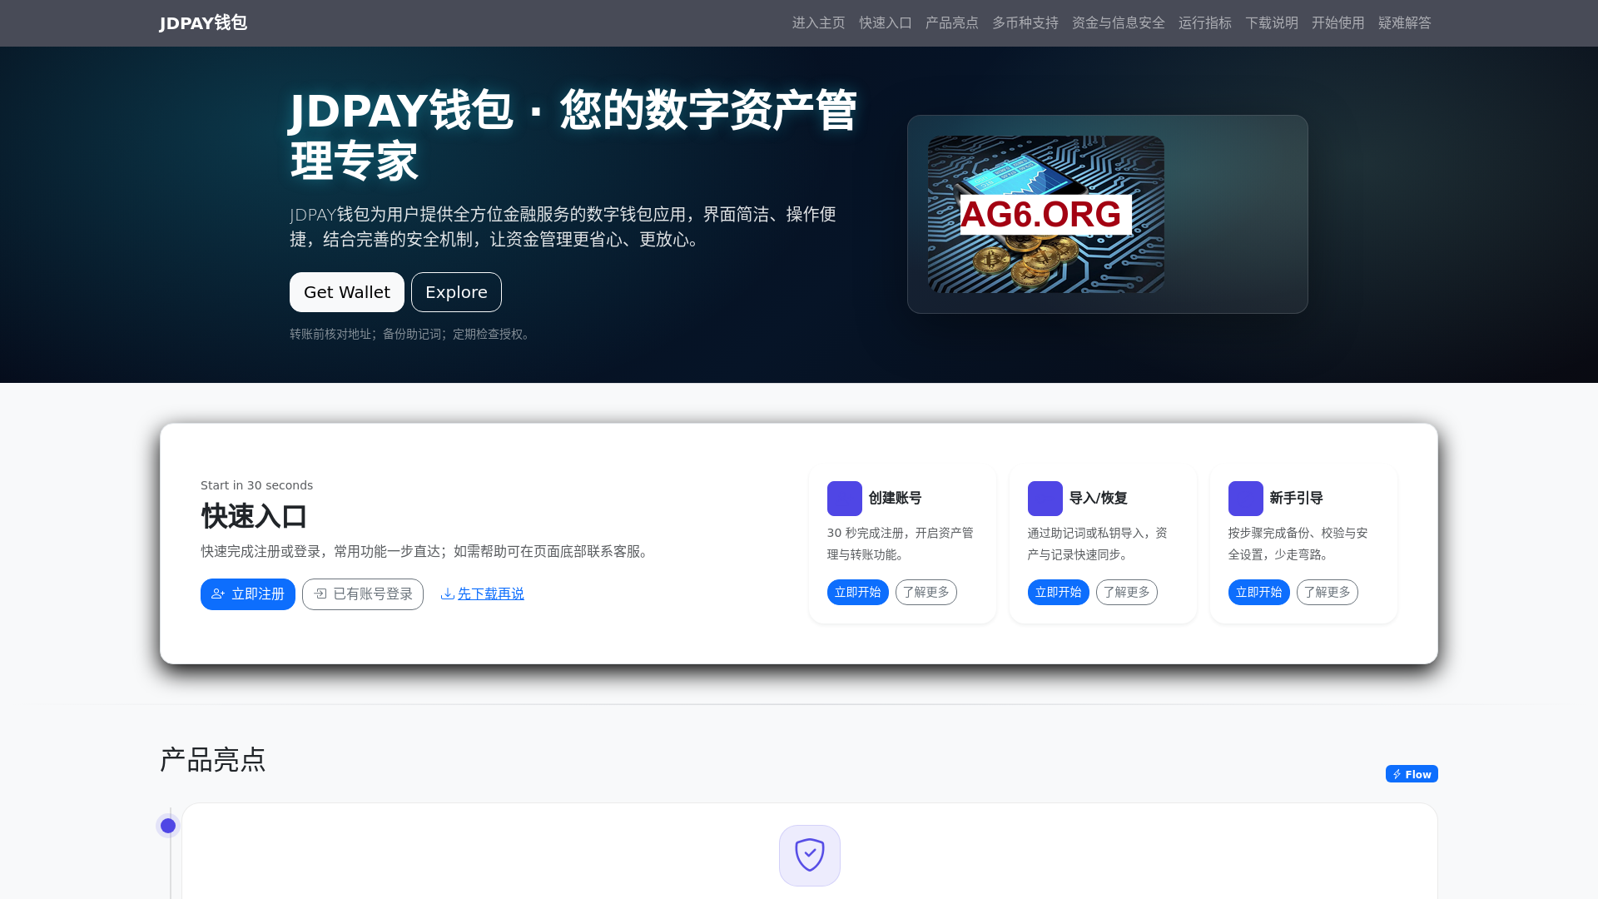Open 多币种支持 nav link
Viewport: 1598px width, 899px height.
click(x=1025, y=22)
